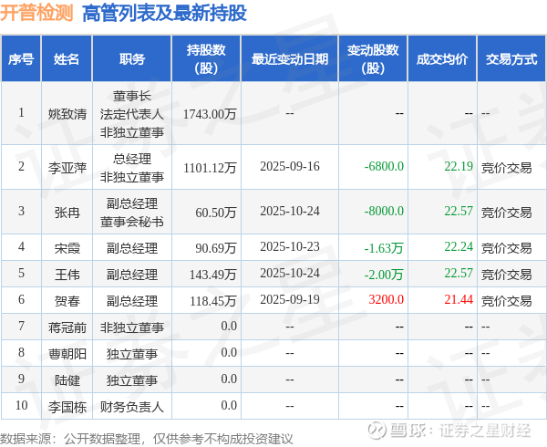The height and width of the screenshot is (447, 547).
Task: Select the 交易方式 column header
Action: (x=511, y=58)
